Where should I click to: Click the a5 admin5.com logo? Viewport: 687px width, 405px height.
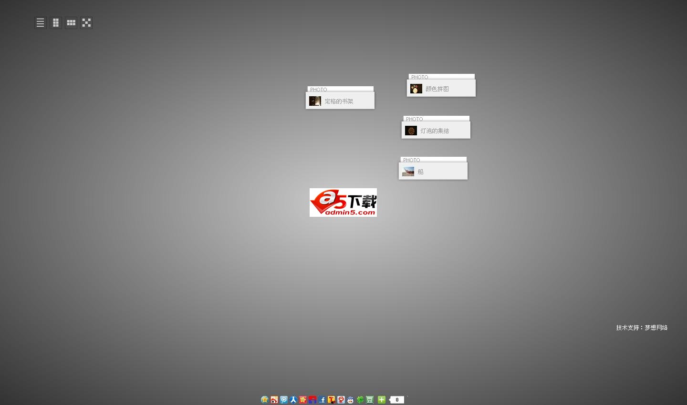[343, 202]
